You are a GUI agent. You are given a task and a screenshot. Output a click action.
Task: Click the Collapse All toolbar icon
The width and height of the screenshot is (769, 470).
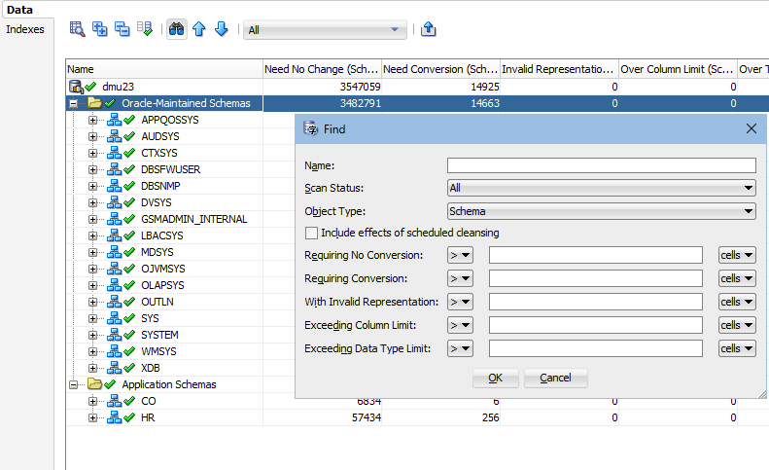122,29
